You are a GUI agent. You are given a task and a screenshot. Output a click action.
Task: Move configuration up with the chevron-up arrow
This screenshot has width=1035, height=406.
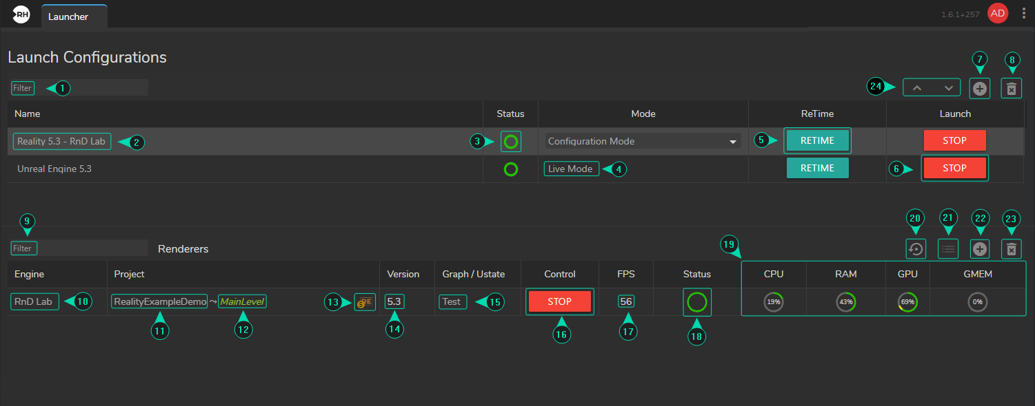[916, 88]
